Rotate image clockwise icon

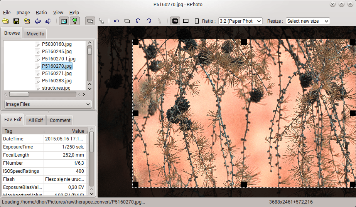point(149,21)
